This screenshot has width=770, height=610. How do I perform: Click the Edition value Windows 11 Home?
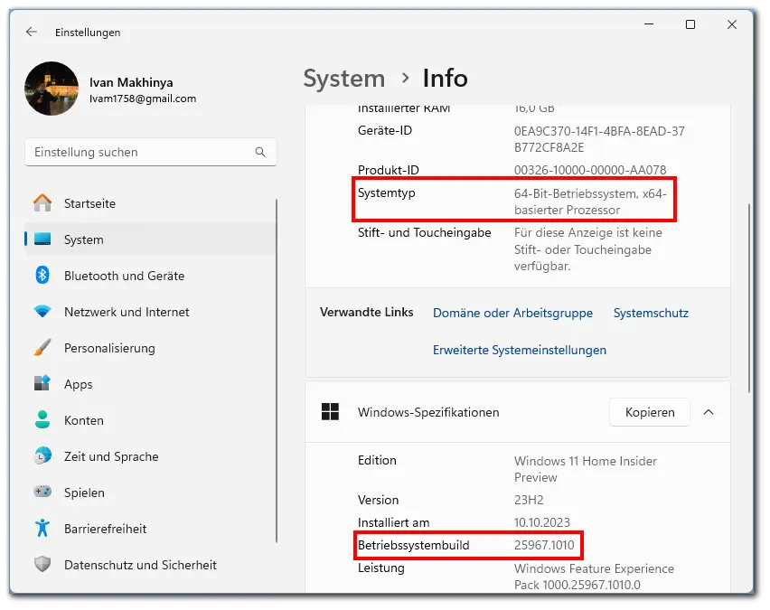click(585, 469)
